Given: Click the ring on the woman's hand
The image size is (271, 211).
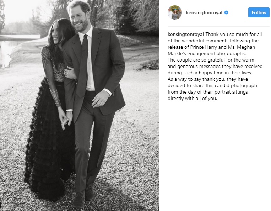Looking at the screenshot, I should (x=65, y=74).
